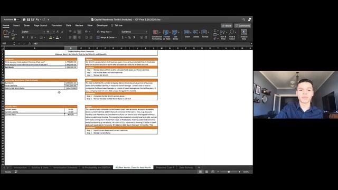Screen dimensions: 338x190
Task: Click the Undo arrow icon
Action: pyautogui.click(x=37, y=20)
